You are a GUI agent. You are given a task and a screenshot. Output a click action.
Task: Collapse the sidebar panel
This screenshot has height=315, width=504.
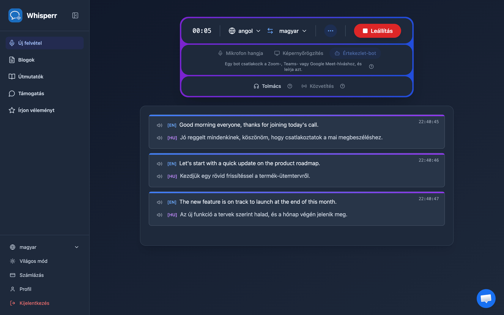point(75,15)
